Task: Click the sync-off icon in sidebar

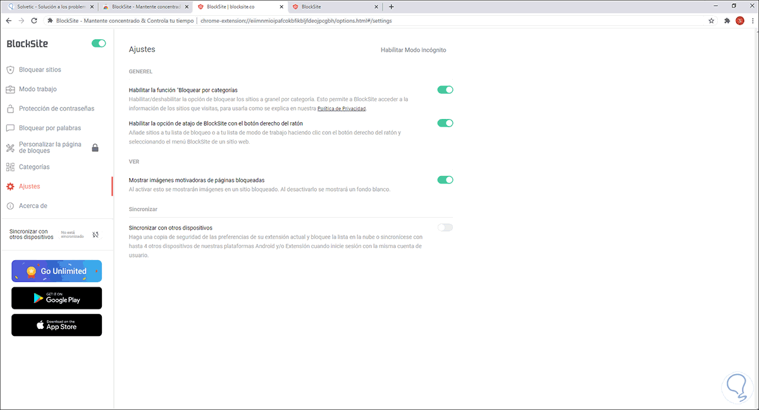Action: [95, 234]
